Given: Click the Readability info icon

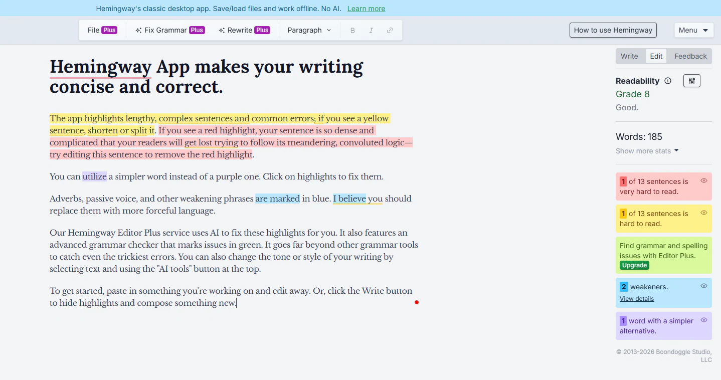Looking at the screenshot, I should 667,81.
